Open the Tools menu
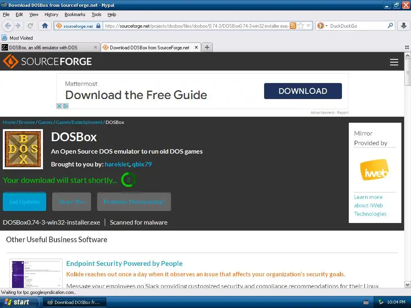Image resolution: width=411 pixels, height=308 pixels. [x=96, y=15]
